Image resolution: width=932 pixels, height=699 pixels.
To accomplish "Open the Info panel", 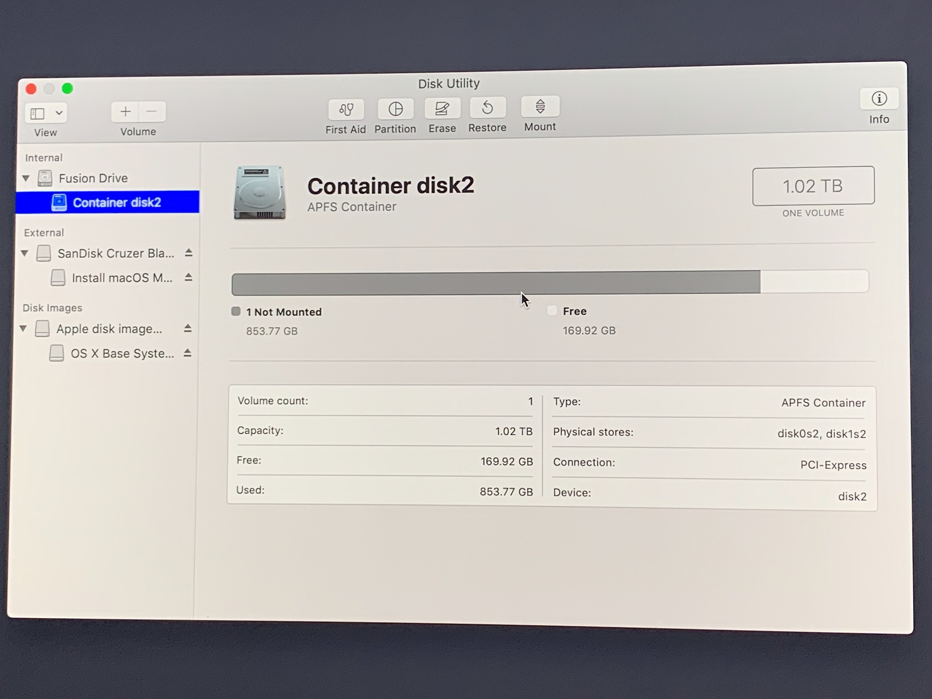I will [879, 99].
